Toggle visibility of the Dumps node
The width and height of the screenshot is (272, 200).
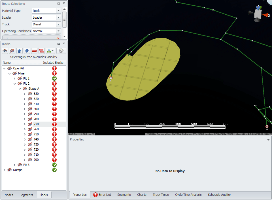click(x=9, y=170)
